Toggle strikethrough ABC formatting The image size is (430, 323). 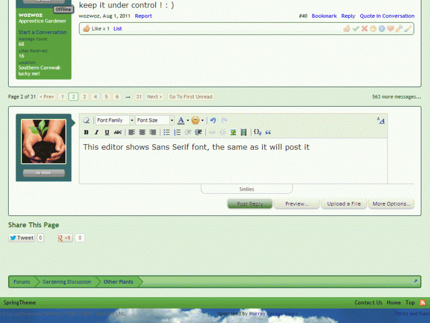[118, 132]
